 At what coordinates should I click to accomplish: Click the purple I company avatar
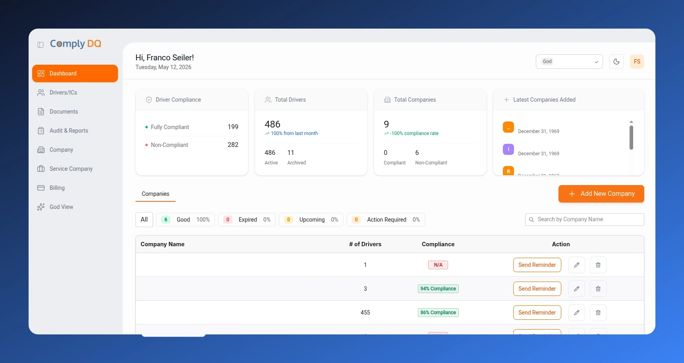pos(508,149)
